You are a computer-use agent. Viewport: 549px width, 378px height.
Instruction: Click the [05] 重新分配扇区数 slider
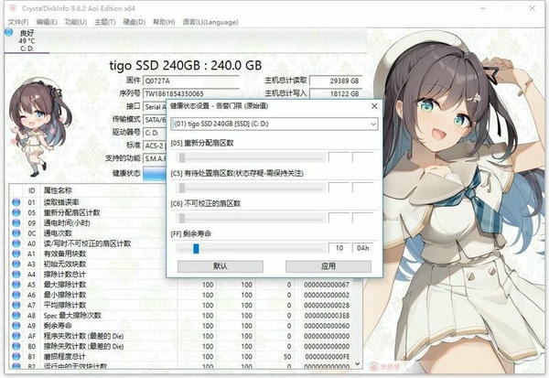point(250,157)
